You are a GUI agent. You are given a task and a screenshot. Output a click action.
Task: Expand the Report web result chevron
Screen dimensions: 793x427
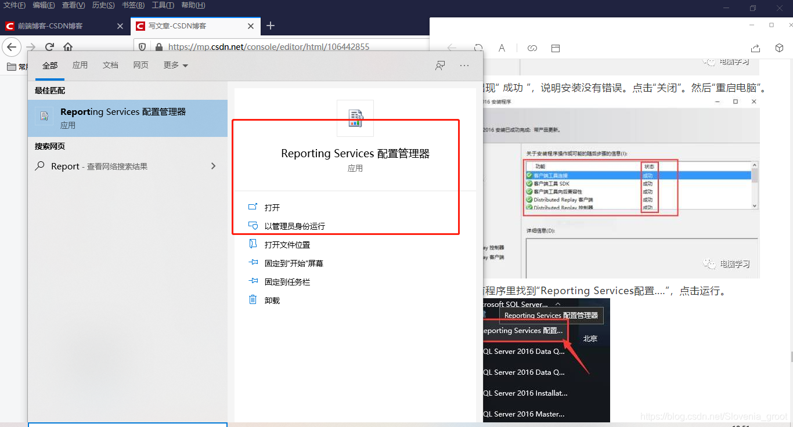coord(213,166)
